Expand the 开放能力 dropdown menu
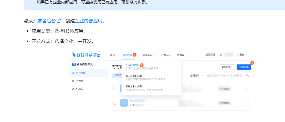This screenshot has height=122, width=285. tap(149, 55)
